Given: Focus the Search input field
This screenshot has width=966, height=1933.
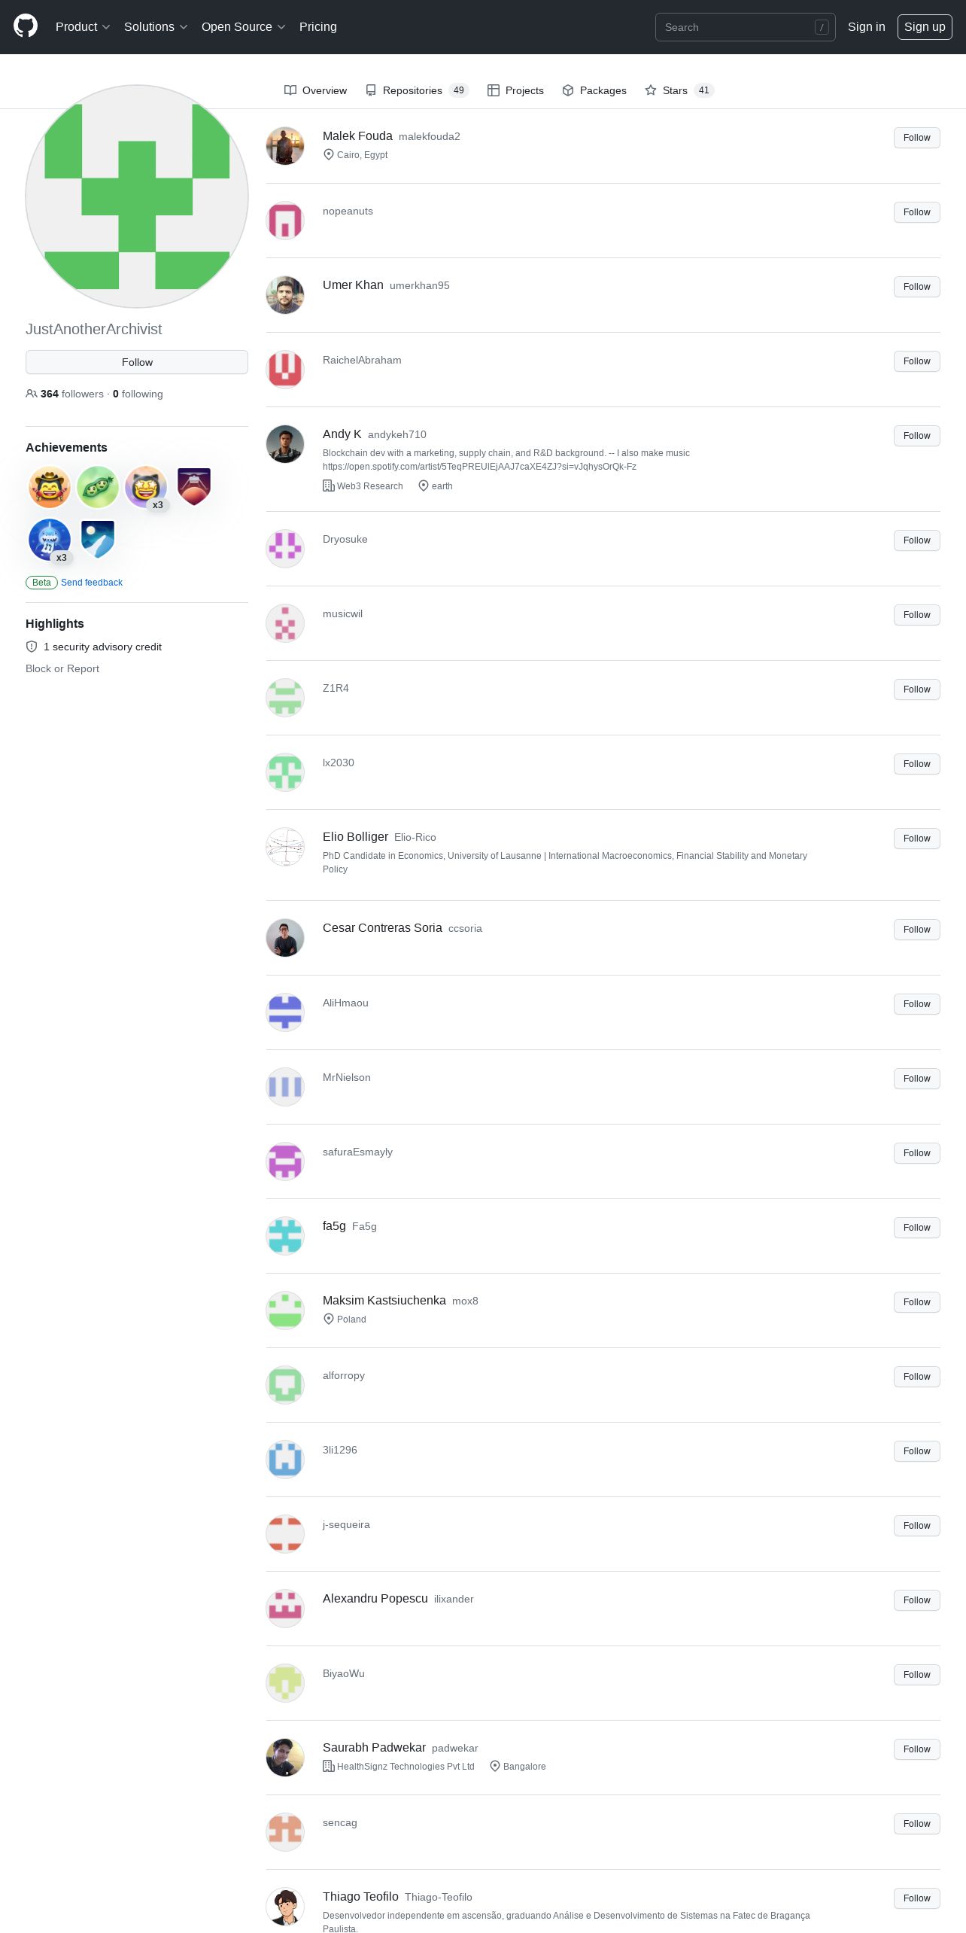Looking at the screenshot, I should pyautogui.click(x=745, y=27).
